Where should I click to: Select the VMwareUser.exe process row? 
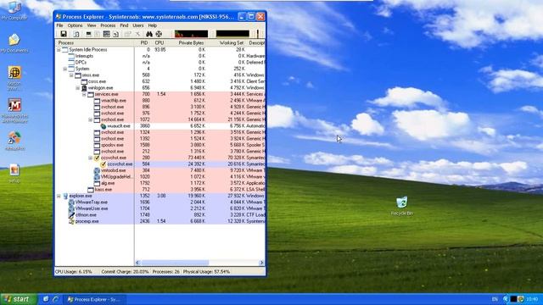[160, 208]
